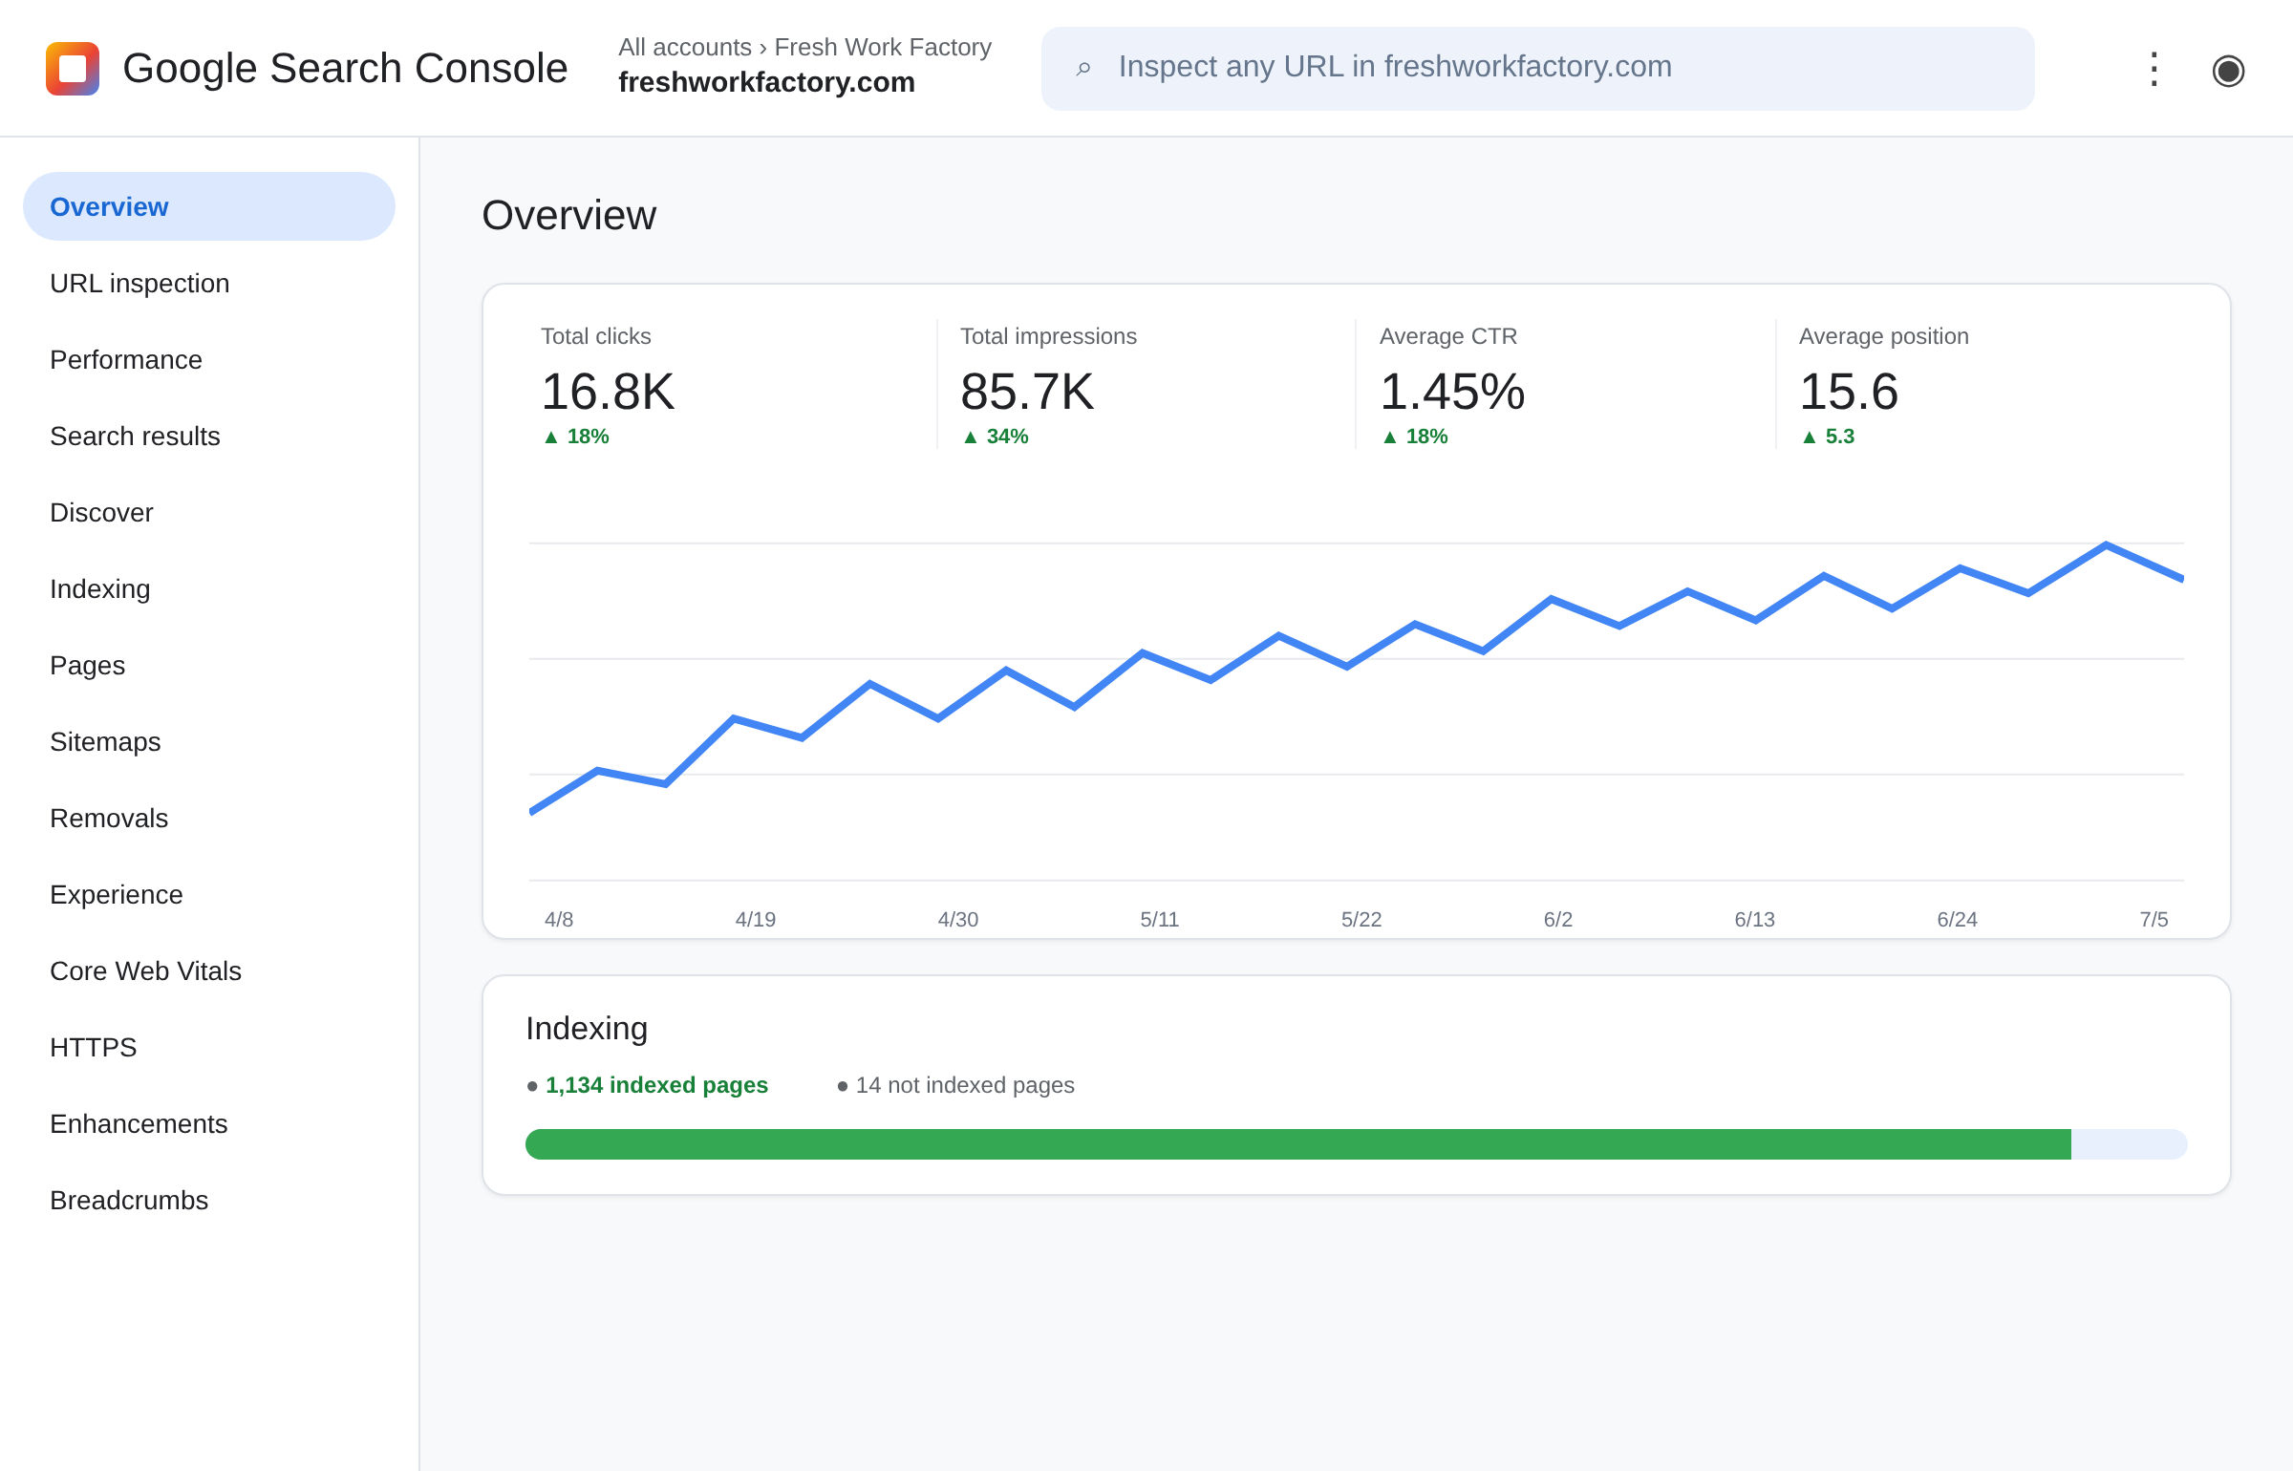Click the Indexing card heading
This screenshot has width=2293, height=1471.
point(587,1028)
